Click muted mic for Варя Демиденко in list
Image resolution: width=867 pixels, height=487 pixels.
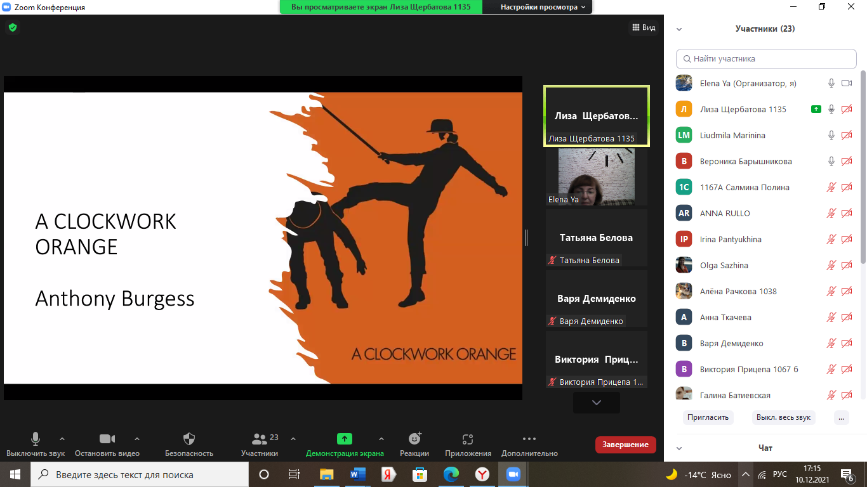[x=831, y=343]
